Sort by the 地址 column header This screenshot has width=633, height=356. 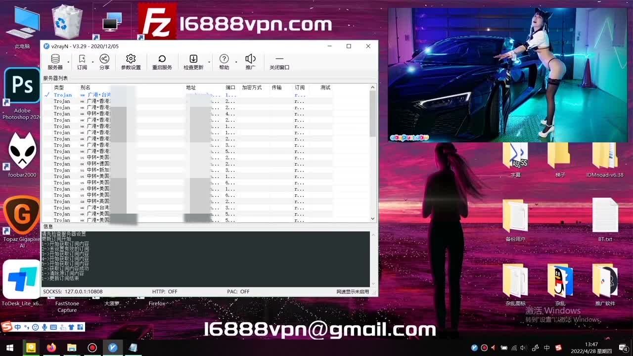pyautogui.click(x=191, y=88)
